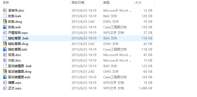Screen dimensions: 197x97
Task: Click the 76 KB size of 刮板.dwg
Action: pyautogui.click(x=148, y=21)
